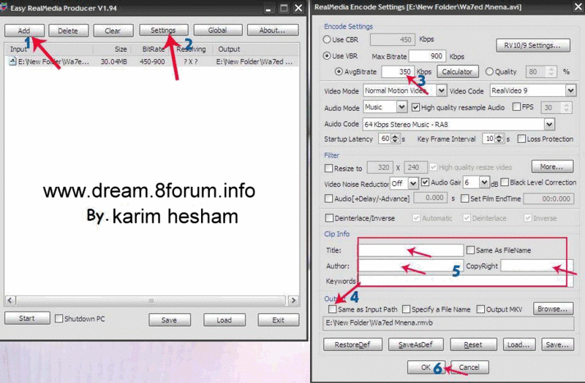The image size is (585, 383).
Task: Click the Browse... output button
Action: [554, 309]
